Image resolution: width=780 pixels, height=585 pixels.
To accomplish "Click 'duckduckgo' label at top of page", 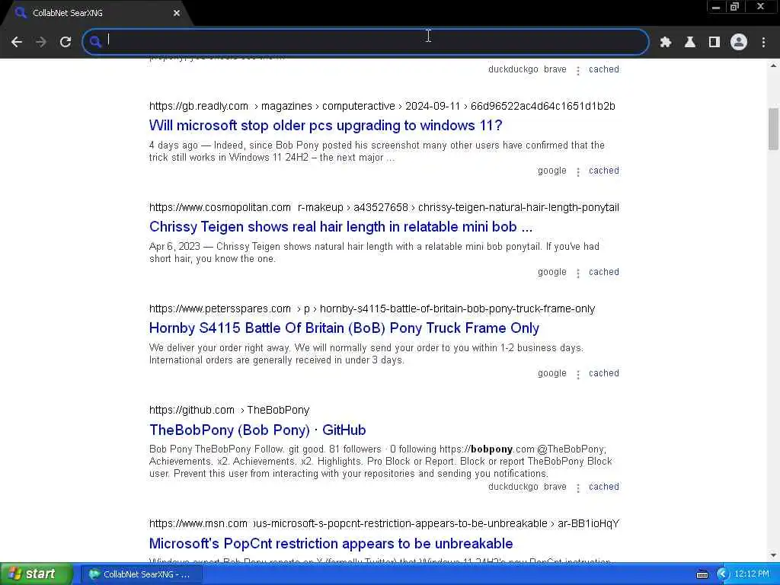I will 513,69.
